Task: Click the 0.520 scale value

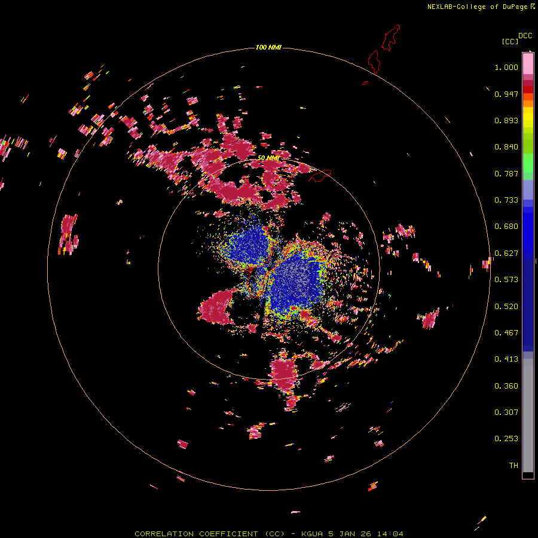Action: click(506, 307)
